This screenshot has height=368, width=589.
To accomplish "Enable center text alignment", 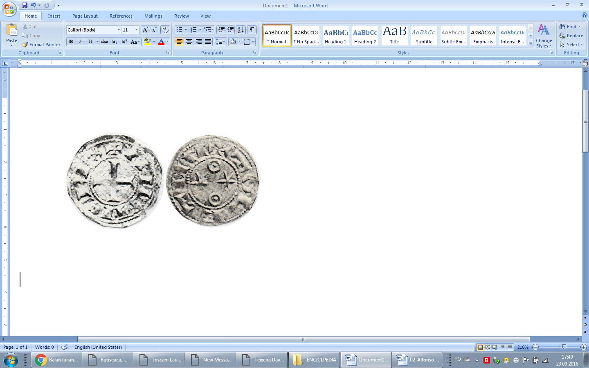I will pos(189,42).
